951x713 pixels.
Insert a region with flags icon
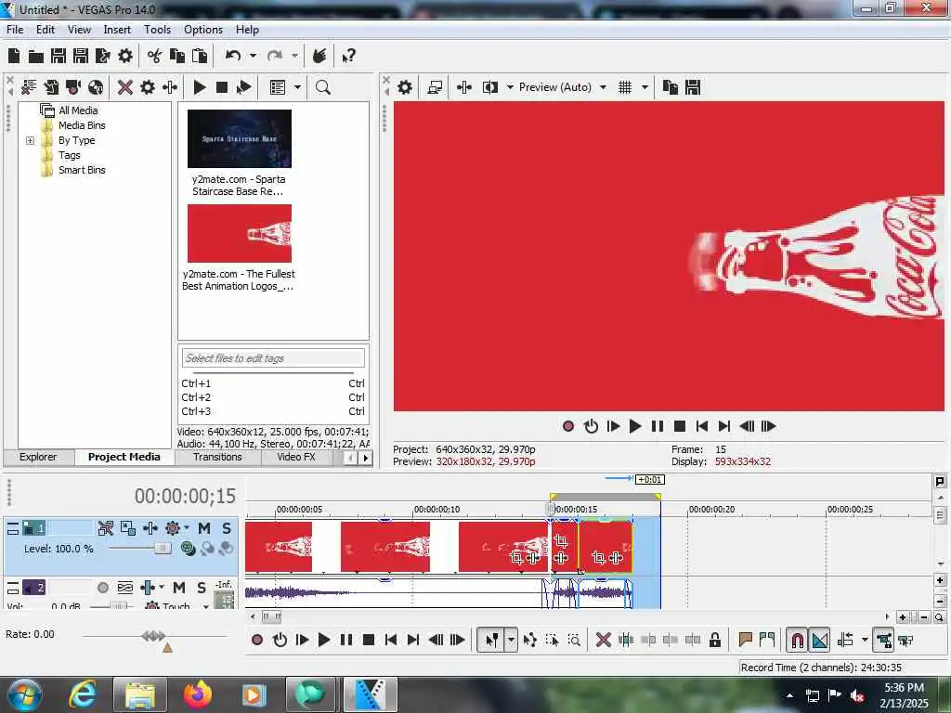click(767, 640)
